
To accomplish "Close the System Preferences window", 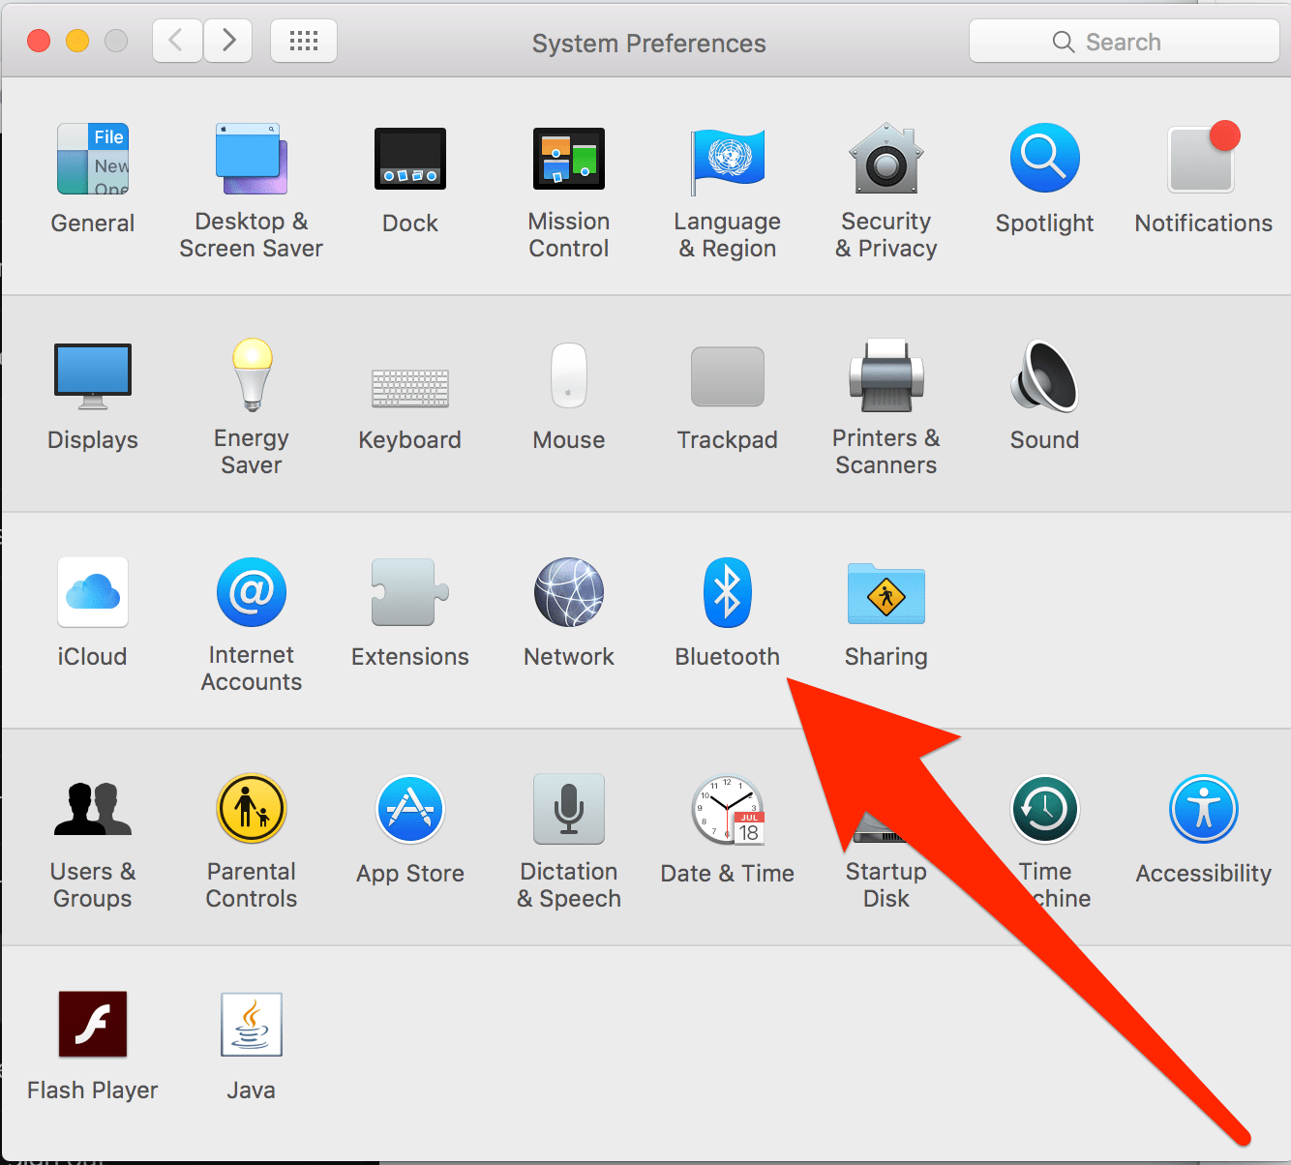I will coord(39,41).
